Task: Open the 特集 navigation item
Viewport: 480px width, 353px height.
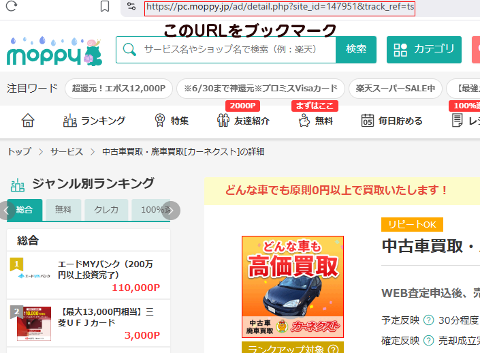Action: pos(172,121)
